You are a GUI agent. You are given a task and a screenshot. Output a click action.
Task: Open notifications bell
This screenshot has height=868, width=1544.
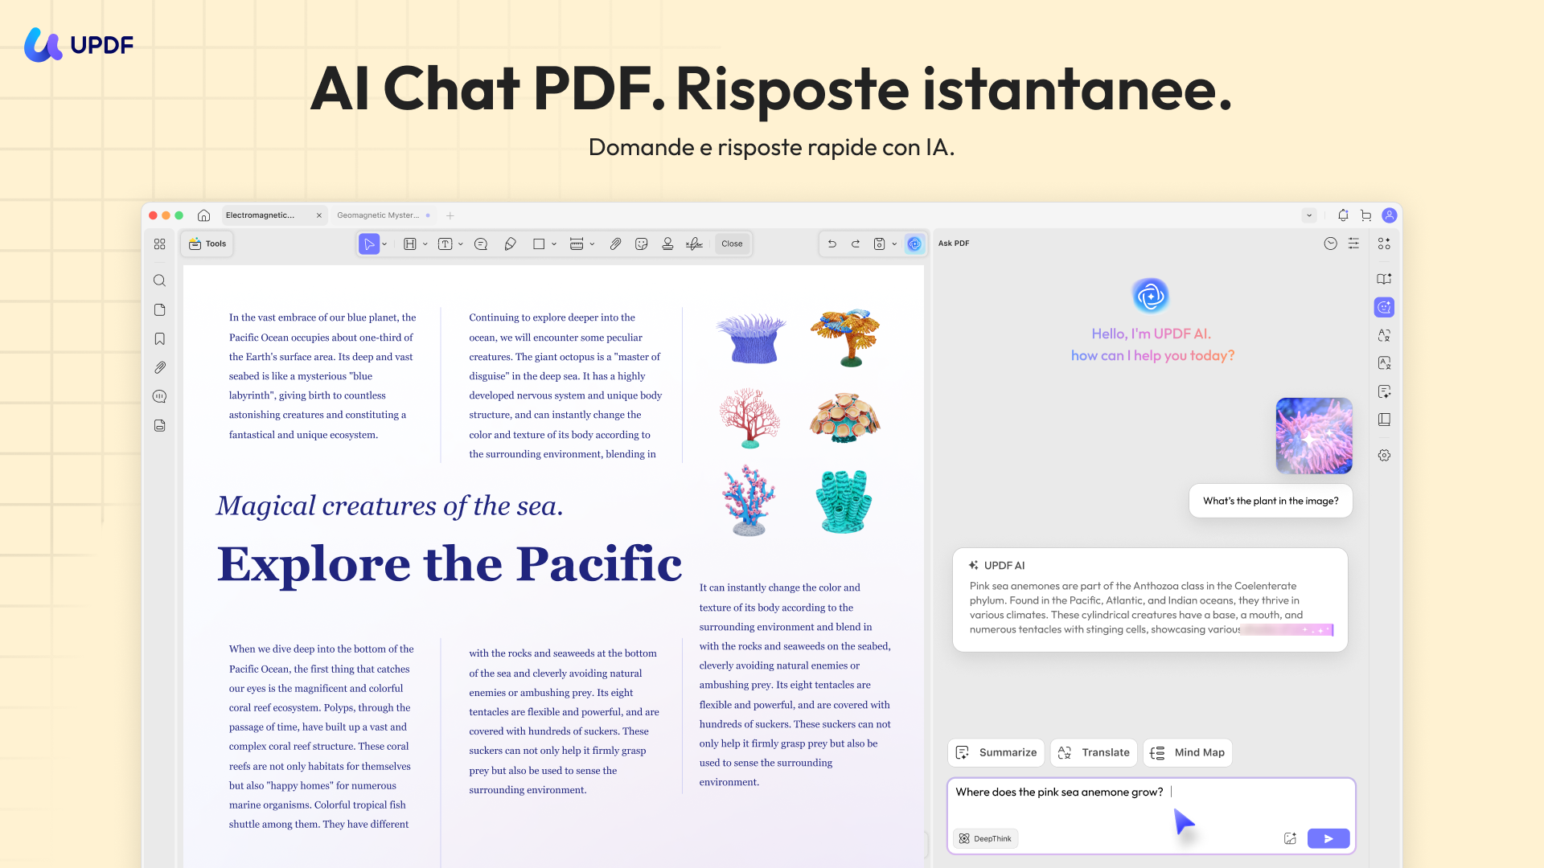(x=1343, y=215)
